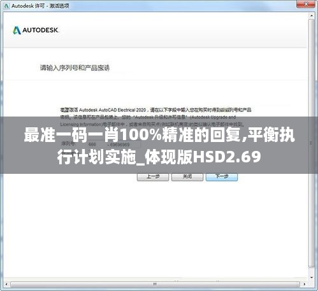Image resolution: width=318 pixels, height=291 pixels.
Task: Click the serial number field showing 69696969
Action: 124,145
